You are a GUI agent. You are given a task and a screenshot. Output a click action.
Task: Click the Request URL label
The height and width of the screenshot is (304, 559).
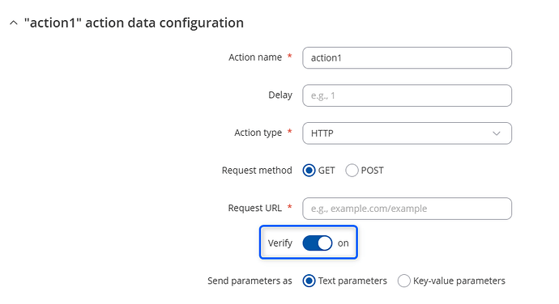click(x=255, y=208)
